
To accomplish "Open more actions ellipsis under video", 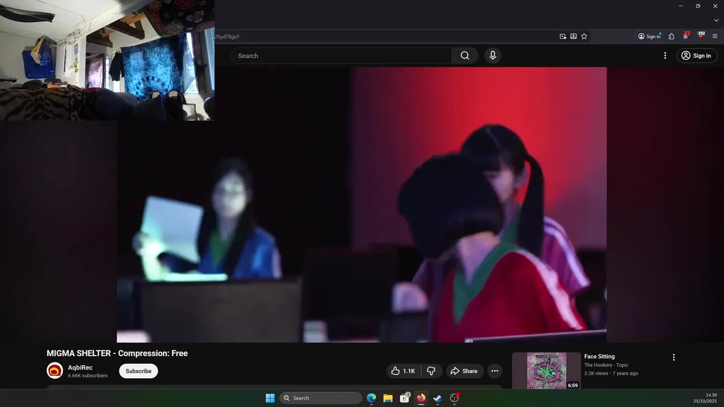I will 495,371.
